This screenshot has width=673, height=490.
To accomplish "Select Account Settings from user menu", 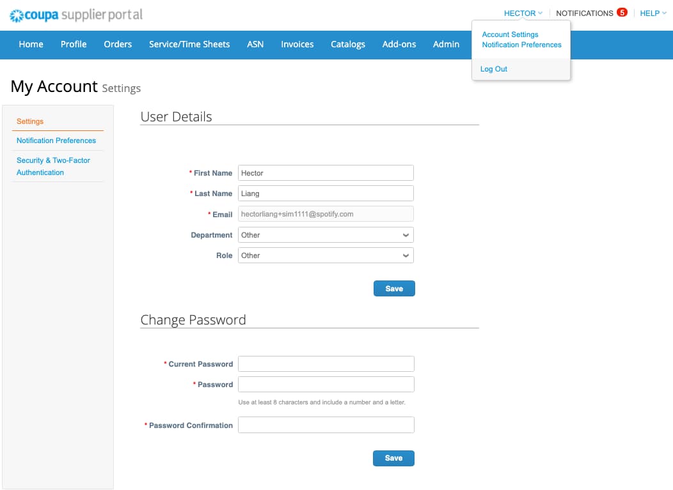I will pos(510,34).
